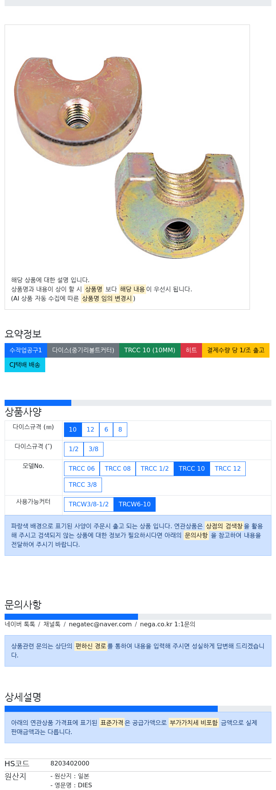Screen dimensions: 276x790
Task: Choose model TRCC 06
Action: coord(82,469)
